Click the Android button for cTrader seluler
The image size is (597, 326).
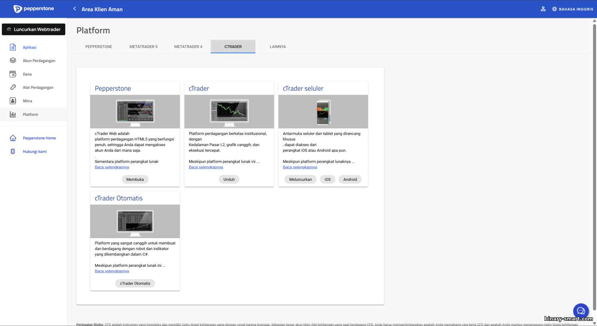click(x=350, y=179)
